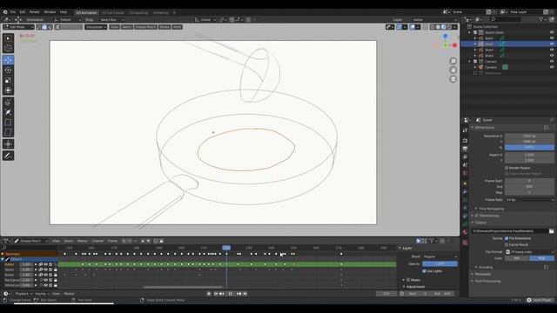Open the Interpolate dropdown

coord(96,27)
